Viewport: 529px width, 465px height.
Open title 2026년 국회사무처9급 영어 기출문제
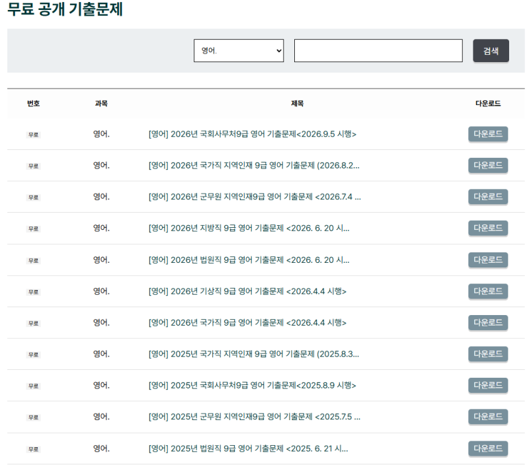[253, 134]
